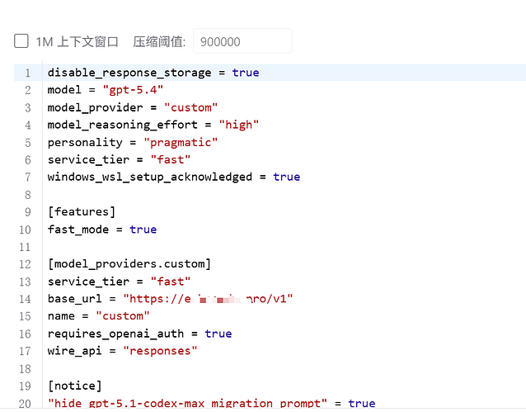Screen dimensions: 526x412
Task: Click service_tier "fast" value on line 13
Action: pyautogui.click(x=171, y=282)
